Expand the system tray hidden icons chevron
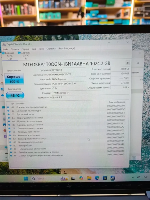This screenshot has height=200, width=150. coord(133,177)
